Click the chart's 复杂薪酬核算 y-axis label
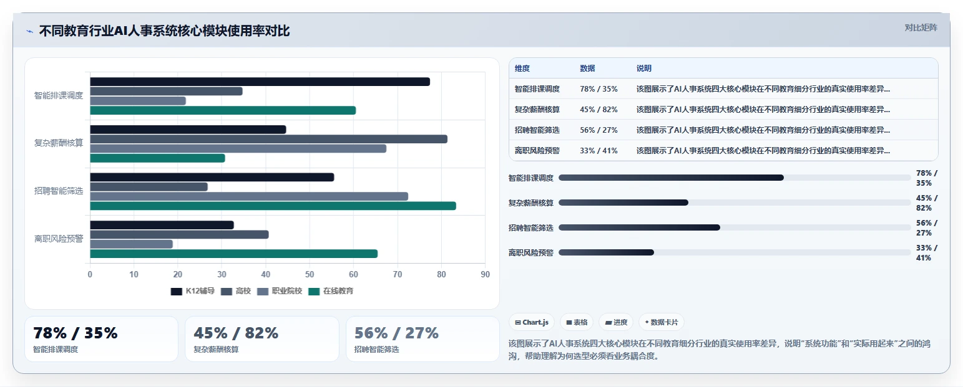Image resolution: width=963 pixels, height=387 pixels. pos(59,143)
